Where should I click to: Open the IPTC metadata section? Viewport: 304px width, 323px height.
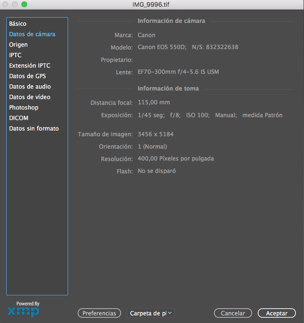tap(15, 55)
